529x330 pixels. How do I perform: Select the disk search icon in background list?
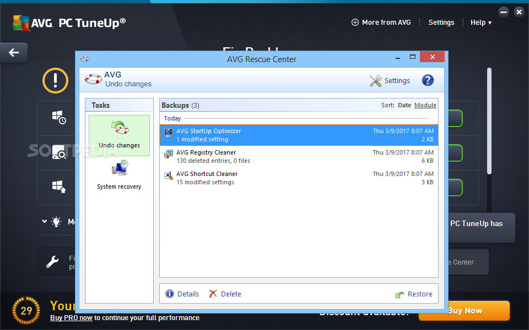point(59,152)
